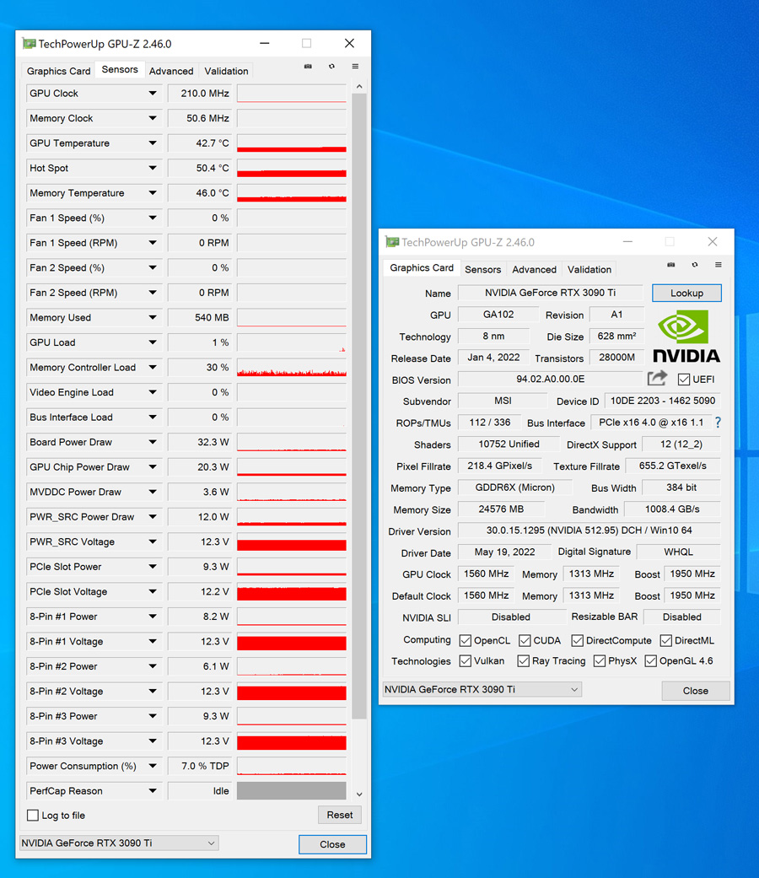Open GPU selector combo box in Sensors window

click(x=119, y=843)
